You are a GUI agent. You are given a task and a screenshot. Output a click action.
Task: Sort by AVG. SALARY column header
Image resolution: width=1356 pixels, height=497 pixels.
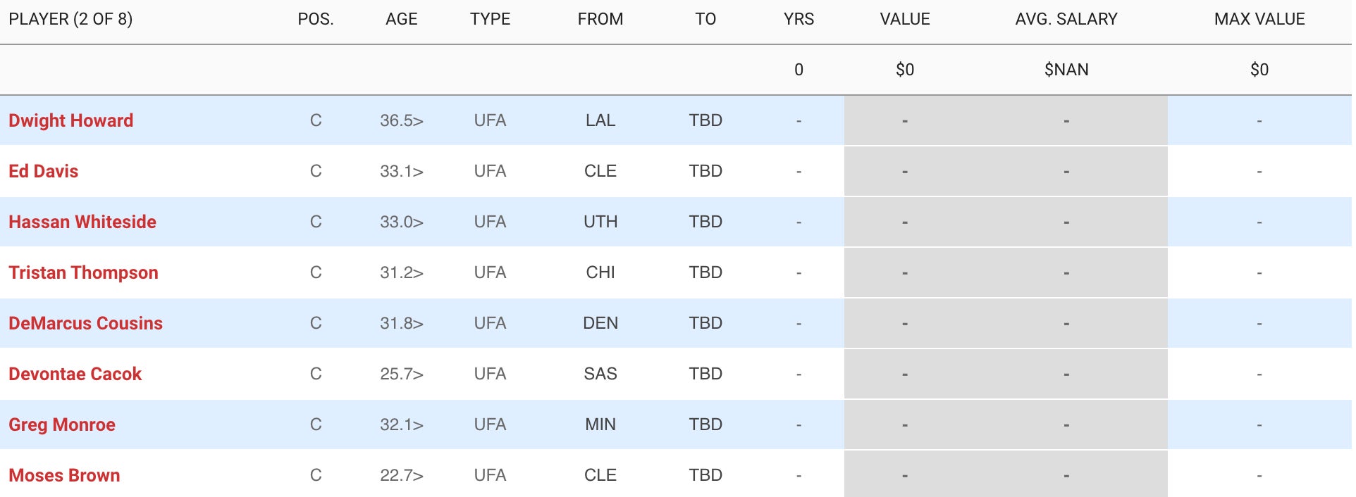pyautogui.click(x=1066, y=19)
